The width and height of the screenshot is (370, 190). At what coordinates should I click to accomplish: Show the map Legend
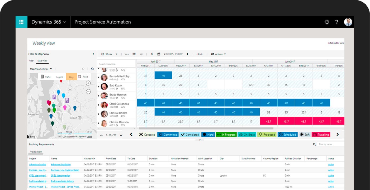click(x=60, y=77)
